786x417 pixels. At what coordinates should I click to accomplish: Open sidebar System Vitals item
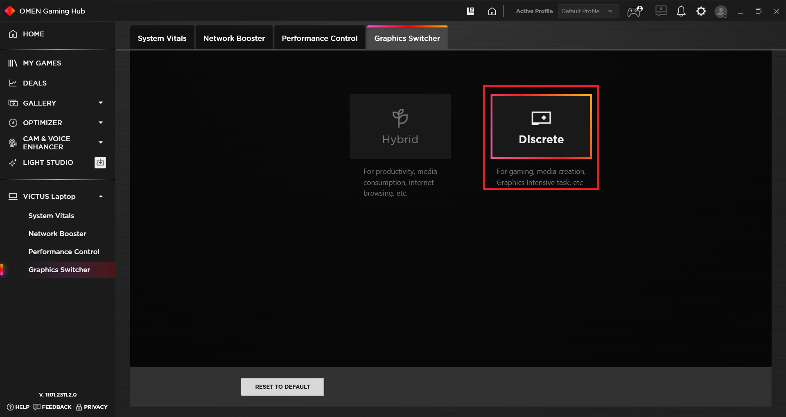pos(51,216)
